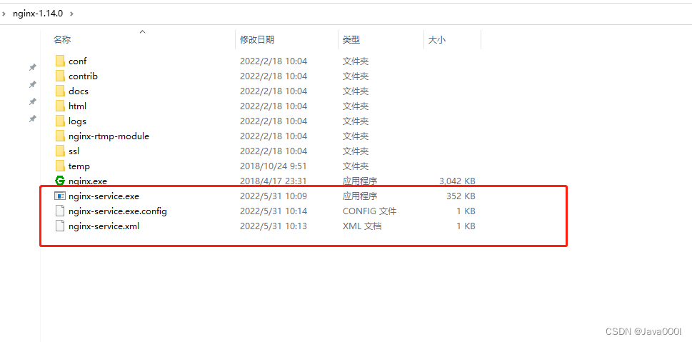Click the first quick-access pin icon

coord(32,67)
